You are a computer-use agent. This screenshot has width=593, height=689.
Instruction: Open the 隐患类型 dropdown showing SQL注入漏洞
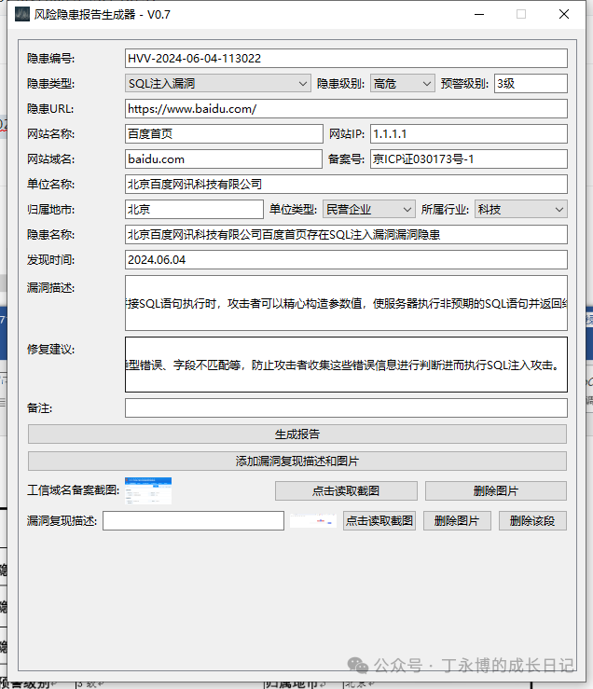tap(217, 84)
